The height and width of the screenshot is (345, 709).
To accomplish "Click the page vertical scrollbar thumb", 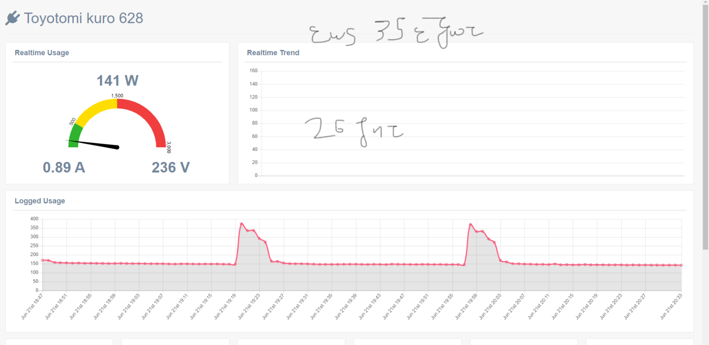I will coord(705,128).
